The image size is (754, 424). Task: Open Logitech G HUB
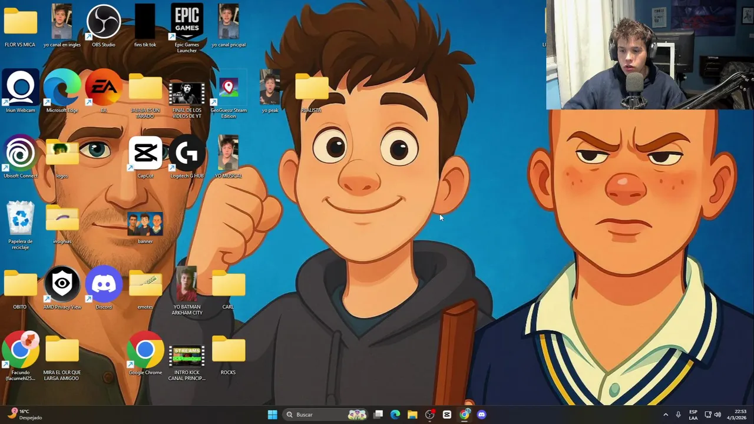(x=187, y=157)
